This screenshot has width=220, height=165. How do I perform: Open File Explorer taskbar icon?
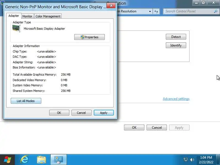click(x=42, y=160)
